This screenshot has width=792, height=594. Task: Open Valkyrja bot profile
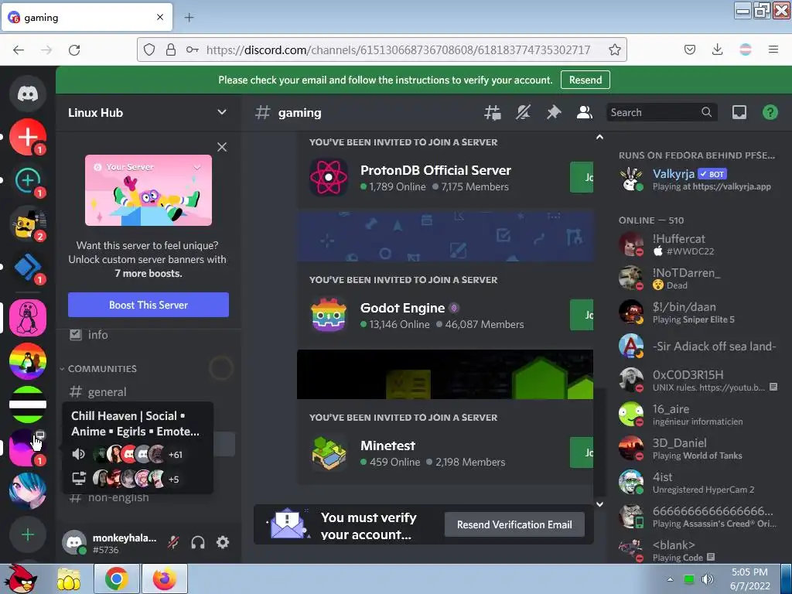click(x=699, y=179)
